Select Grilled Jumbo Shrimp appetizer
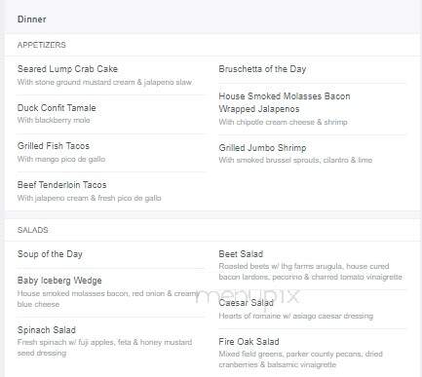The height and width of the screenshot is (377, 422). (262, 148)
